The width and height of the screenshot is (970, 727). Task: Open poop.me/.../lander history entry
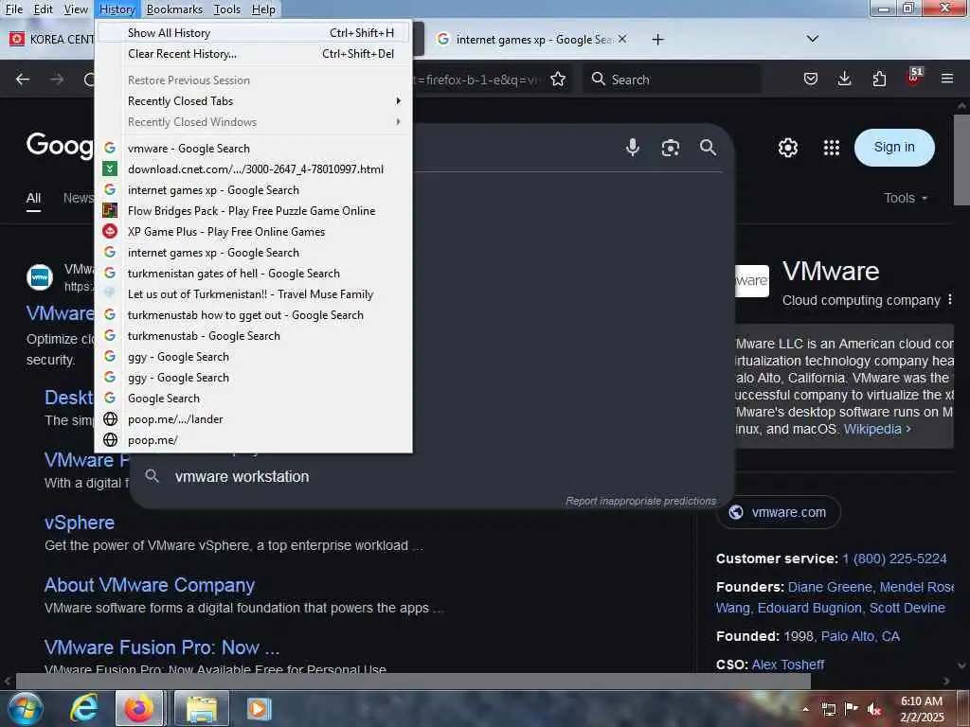pos(254,419)
